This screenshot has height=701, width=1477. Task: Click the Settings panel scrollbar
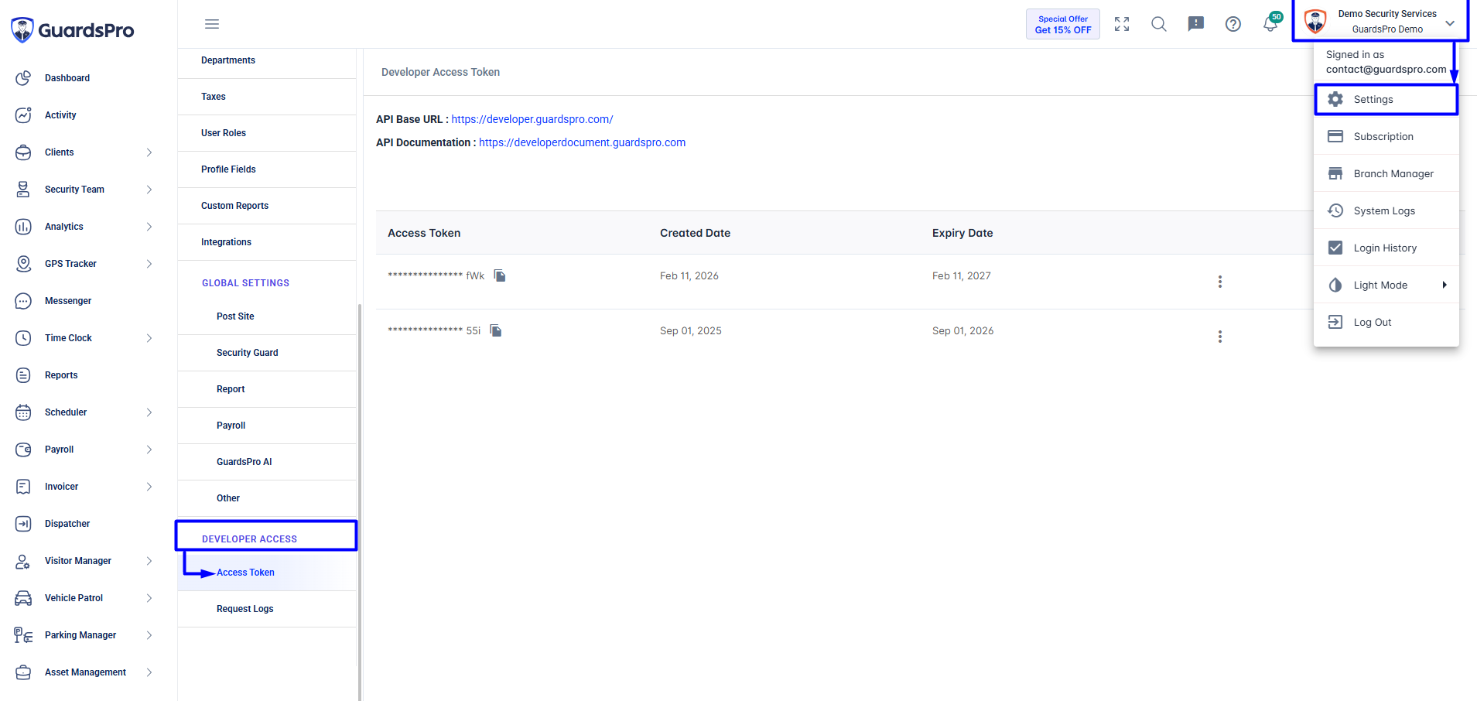[x=360, y=501]
